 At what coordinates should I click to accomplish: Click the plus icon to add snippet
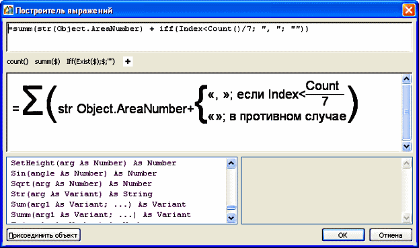(x=128, y=61)
